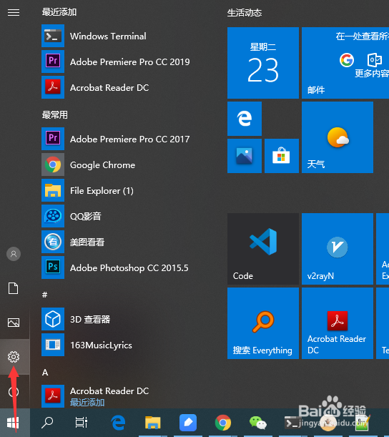This screenshot has height=437, width=389.
Task: Open the Documents sidebar shortcut
Action: (14, 288)
